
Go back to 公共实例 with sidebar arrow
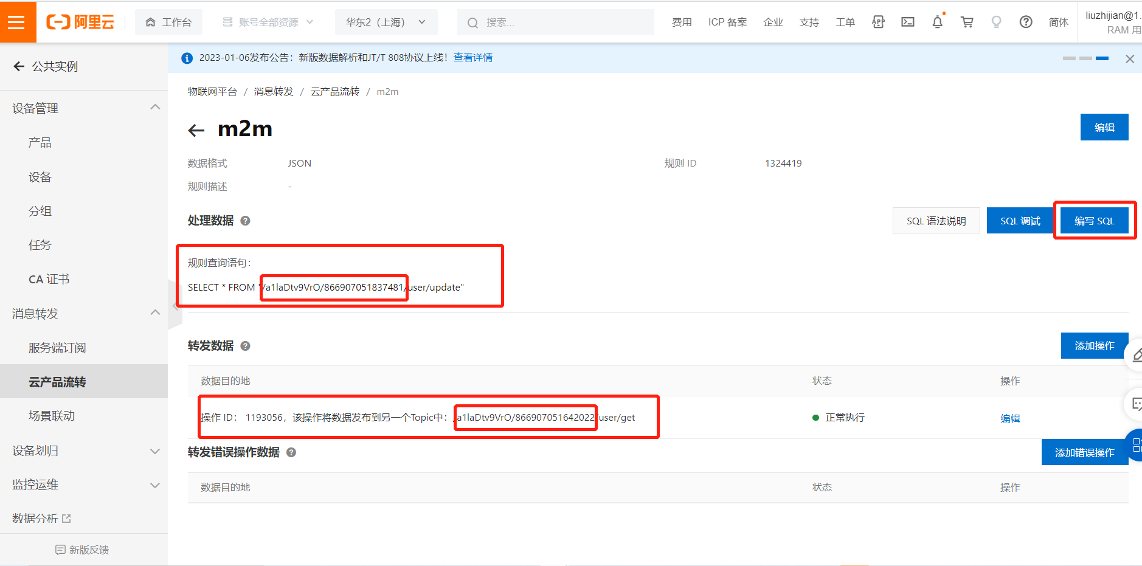point(19,66)
